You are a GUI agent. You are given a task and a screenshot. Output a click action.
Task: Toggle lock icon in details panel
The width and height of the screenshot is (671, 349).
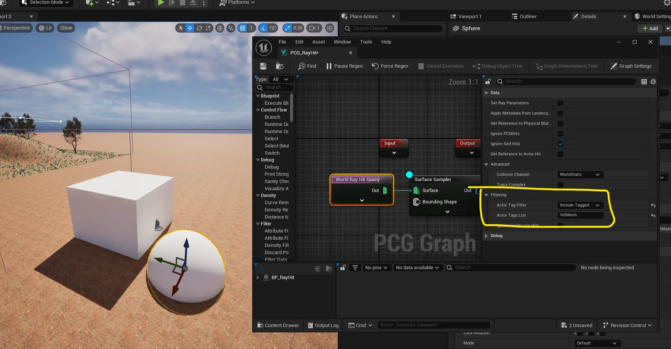pyautogui.click(x=488, y=81)
